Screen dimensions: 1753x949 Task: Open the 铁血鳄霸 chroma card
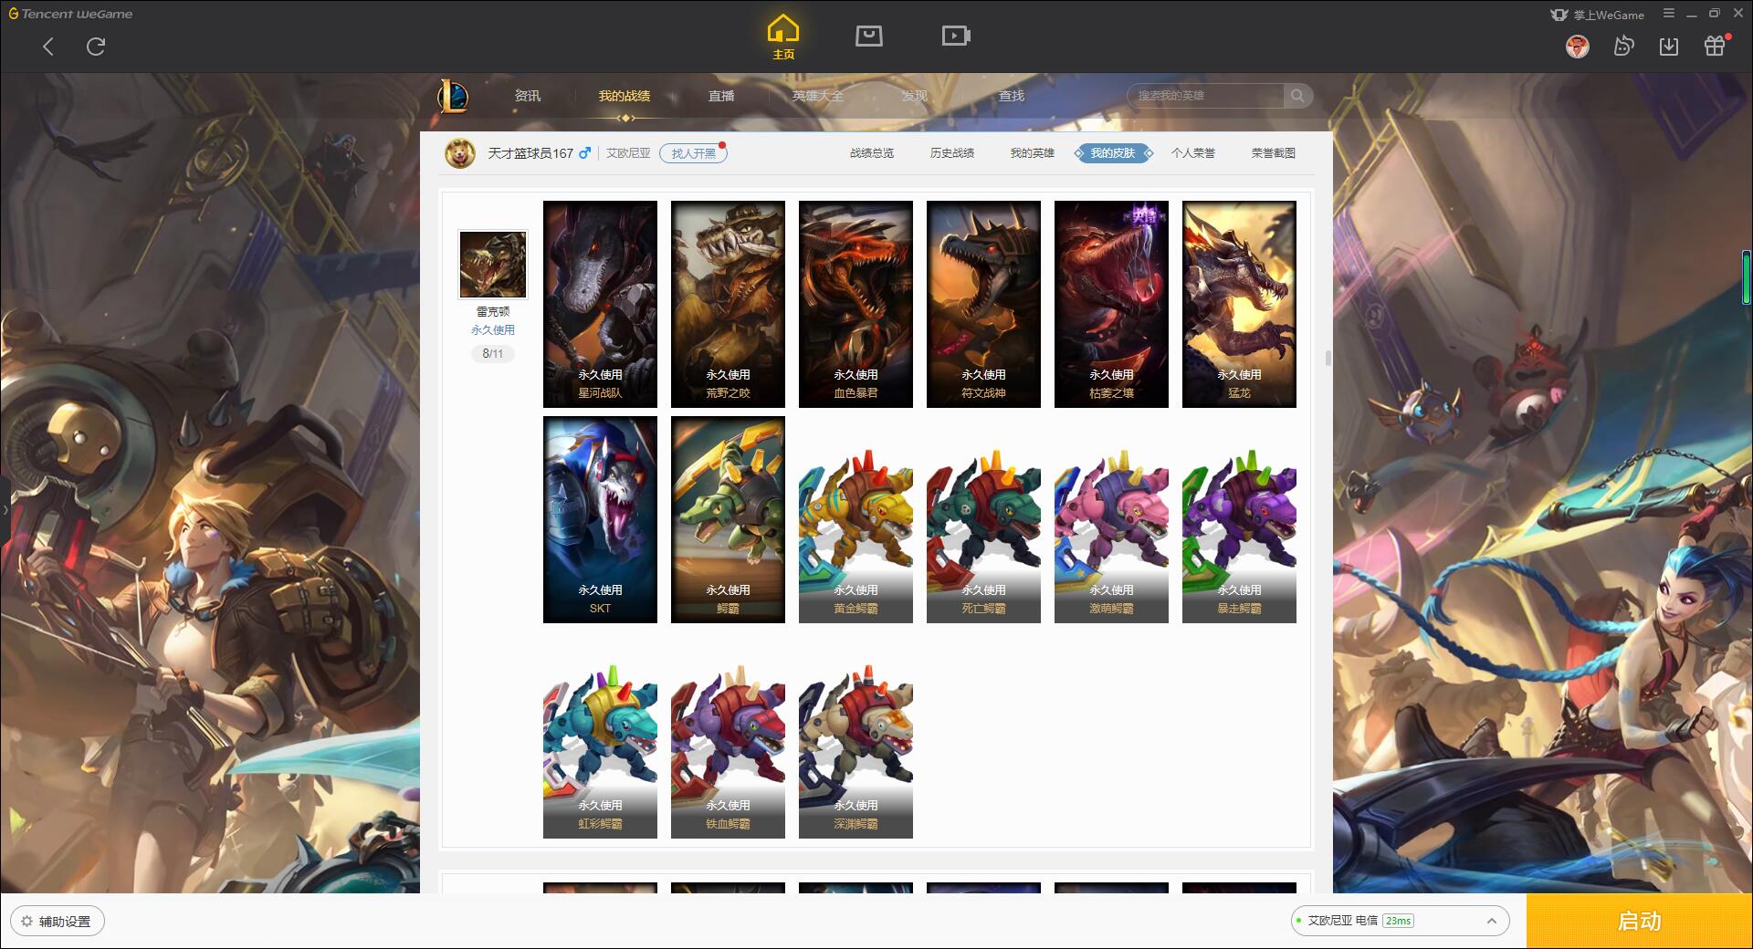[x=728, y=750]
